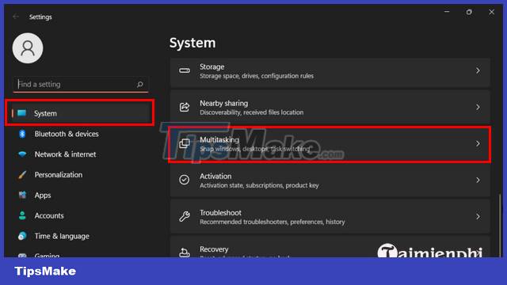Close the Settings window
507x285 pixels.
tap(491, 12)
